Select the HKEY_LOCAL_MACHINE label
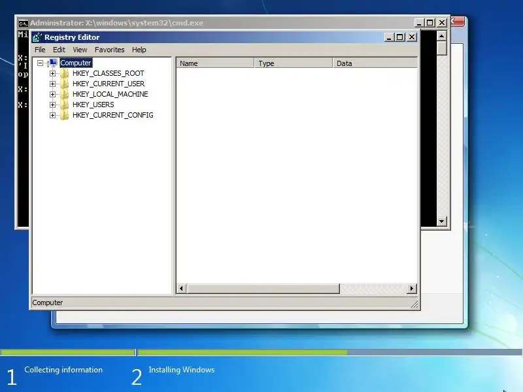This screenshot has width=523, height=392. click(x=110, y=94)
